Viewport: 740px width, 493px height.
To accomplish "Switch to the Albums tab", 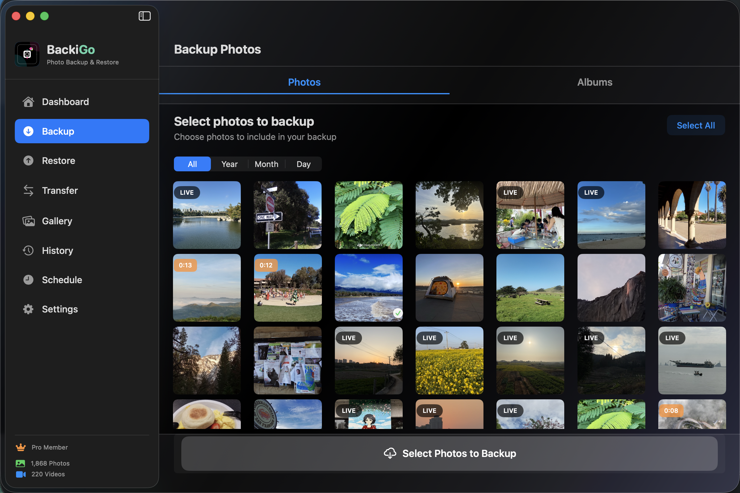I will (x=594, y=82).
